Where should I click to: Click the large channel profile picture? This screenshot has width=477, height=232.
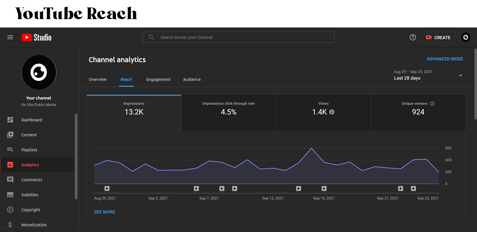(39, 72)
